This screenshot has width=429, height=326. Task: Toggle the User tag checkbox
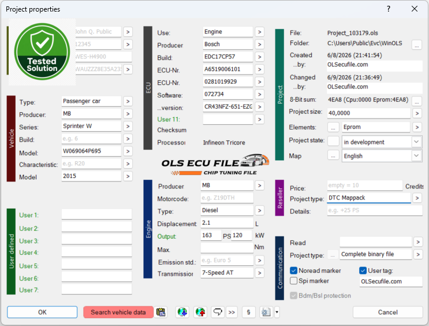pos(363,271)
